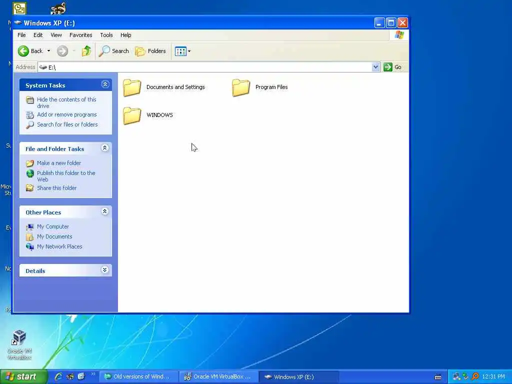Screen dimensions: 512x384
Task: Launch Internet Explorer from Quick Launch
Action: pyautogui.click(x=59, y=376)
